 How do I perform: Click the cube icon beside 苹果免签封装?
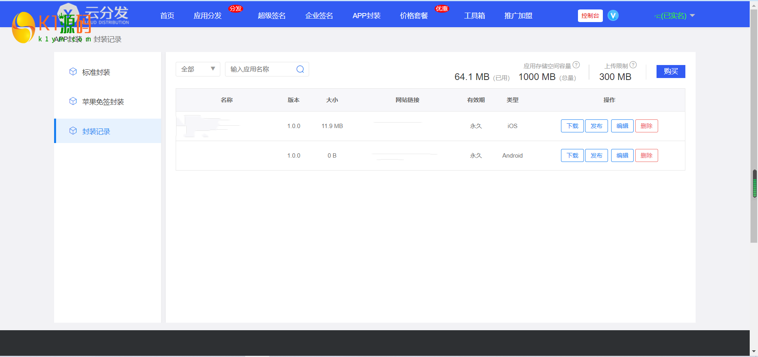73,101
